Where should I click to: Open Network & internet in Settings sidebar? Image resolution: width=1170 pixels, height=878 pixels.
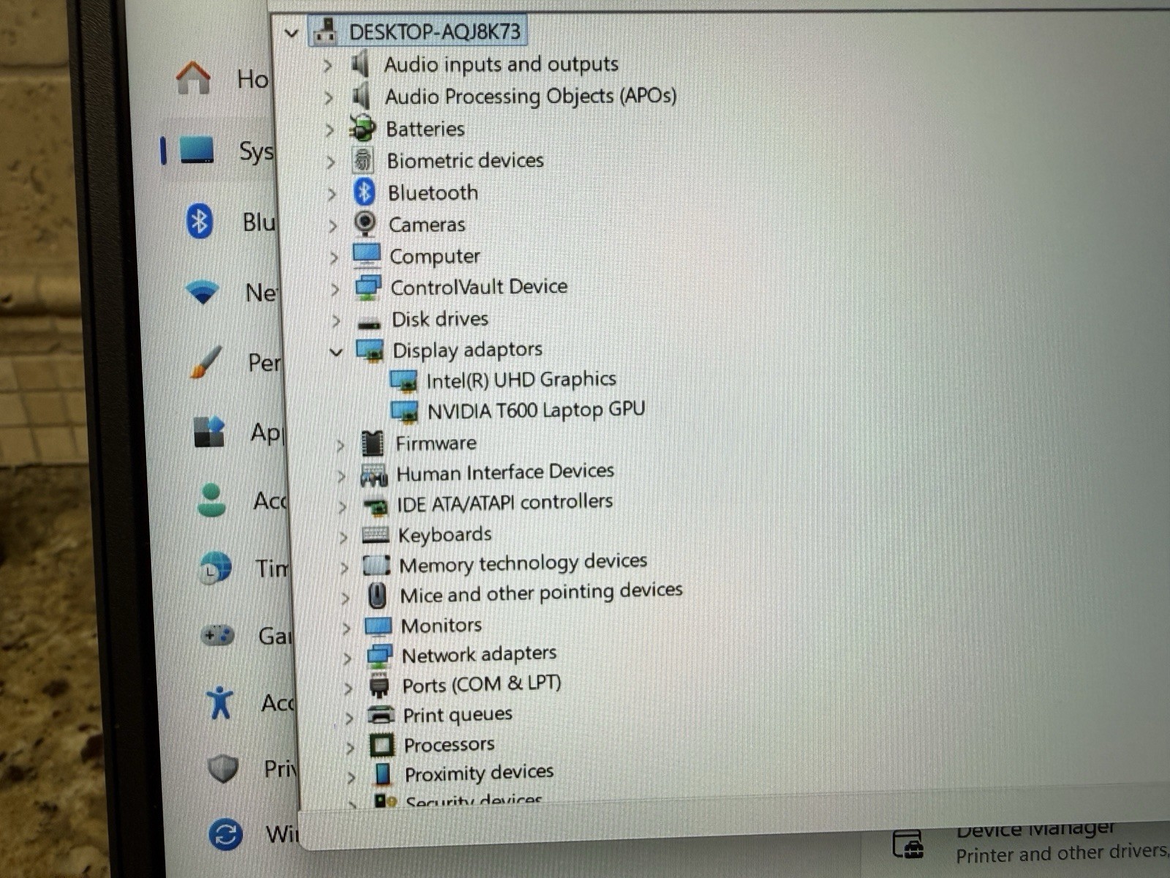point(233,293)
